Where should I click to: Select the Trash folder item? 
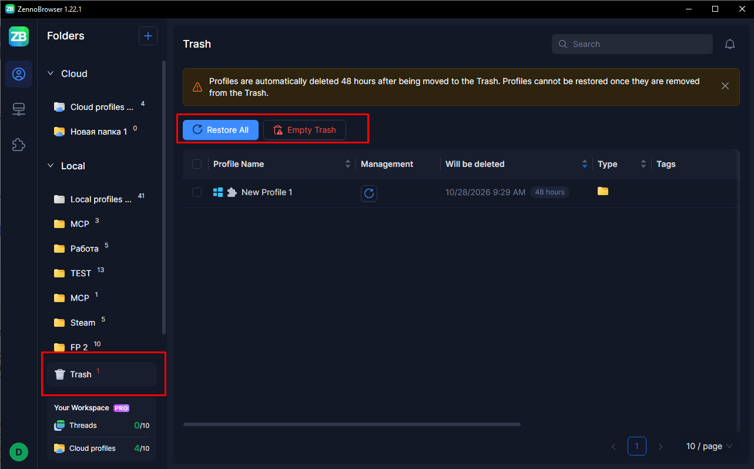click(x=102, y=374)
